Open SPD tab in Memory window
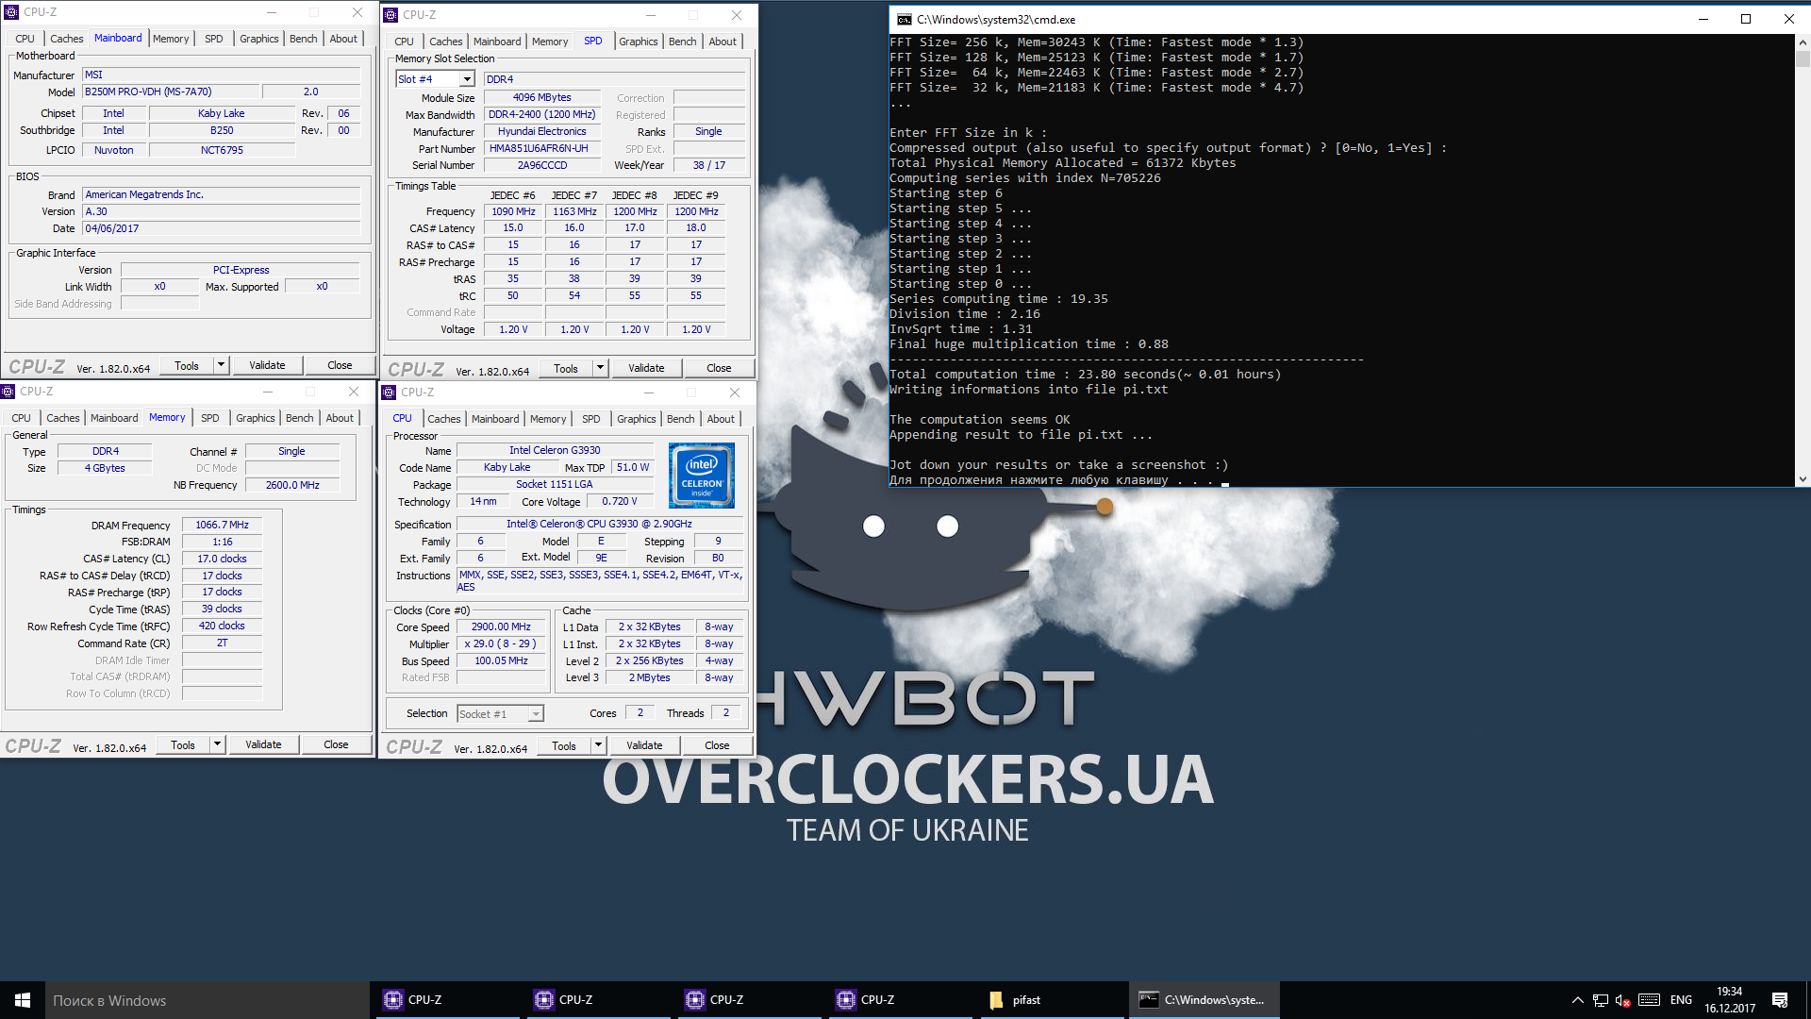The image size is (1811, 1019). click(210, 418)
